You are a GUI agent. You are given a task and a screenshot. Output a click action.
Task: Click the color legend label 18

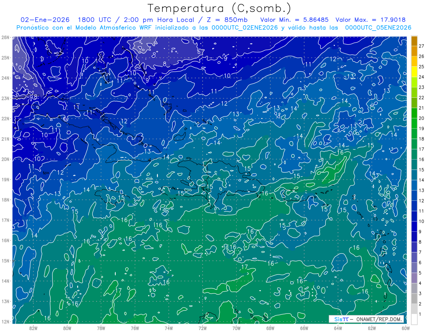pyautogui.click(x=421, y=139)
